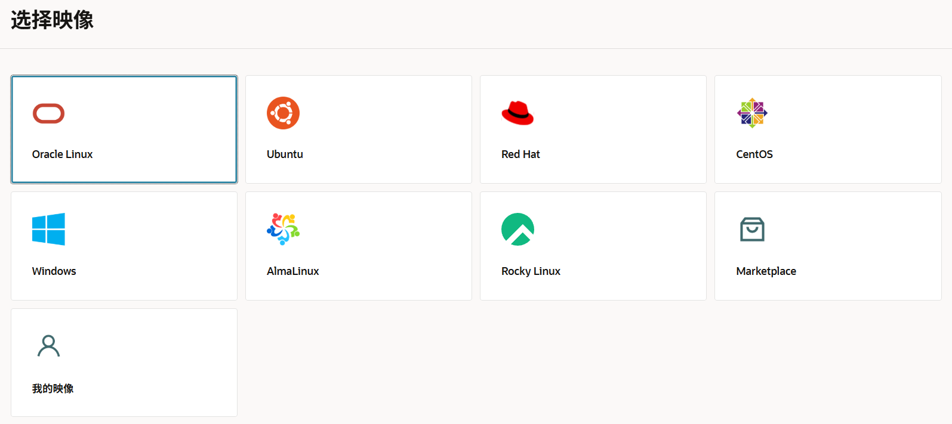This screenshot has height=424, width=952.
Task: Pick the AlmaLinux text label
Action: click(292, 271)
